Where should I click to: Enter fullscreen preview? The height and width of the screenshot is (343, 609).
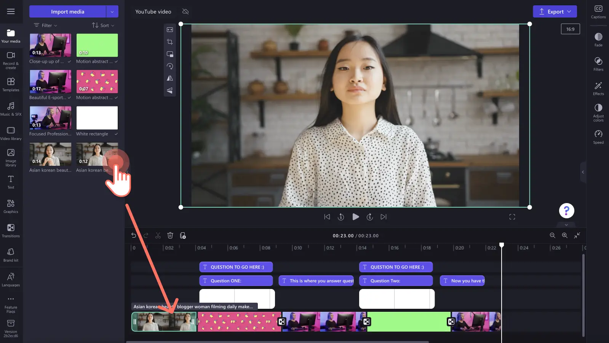click(x=512, y=217)
